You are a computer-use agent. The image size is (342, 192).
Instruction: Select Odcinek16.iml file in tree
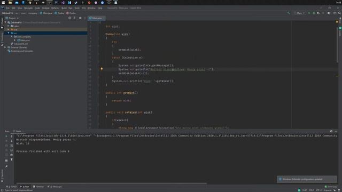[20, 44]
